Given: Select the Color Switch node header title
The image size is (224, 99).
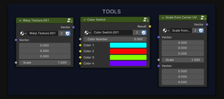Looking at the screenshot, I should click(x=96, y=20).
